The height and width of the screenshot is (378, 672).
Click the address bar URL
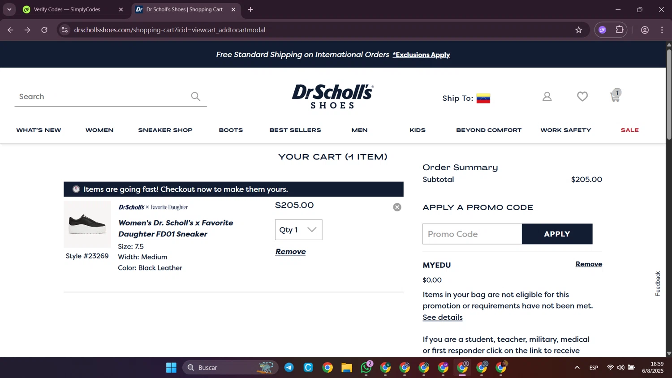tap(170, 30)
